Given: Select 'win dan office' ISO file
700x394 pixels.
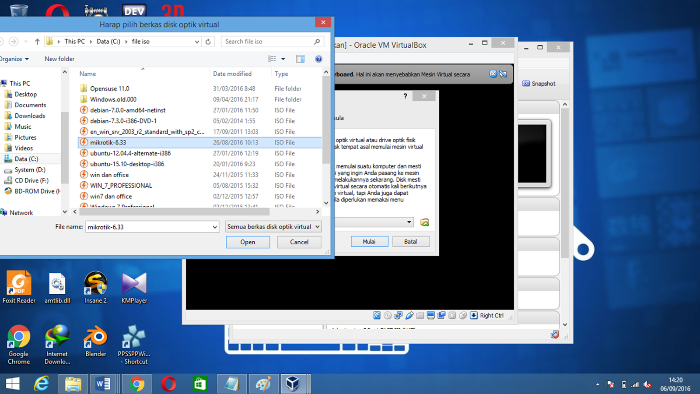Looking at the screenshot, I should [x=200, y=175].
